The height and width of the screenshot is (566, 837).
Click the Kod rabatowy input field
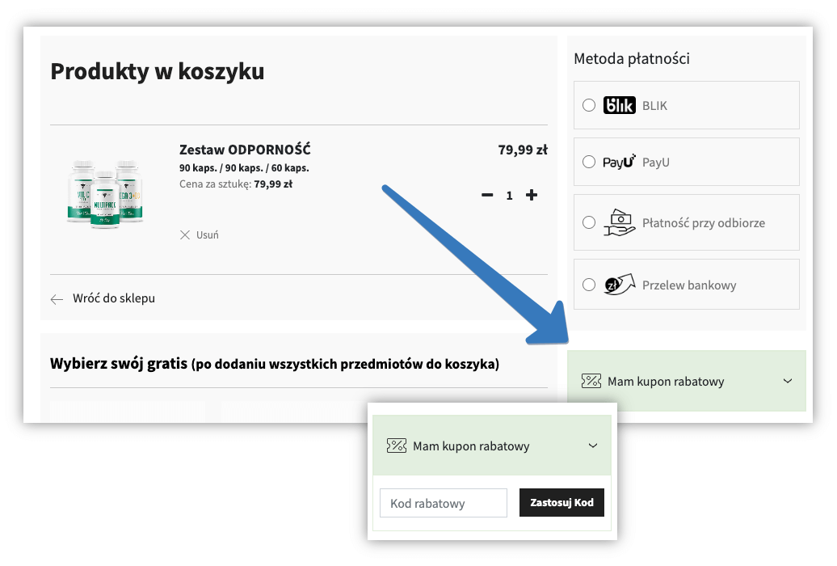coord(443,502)
